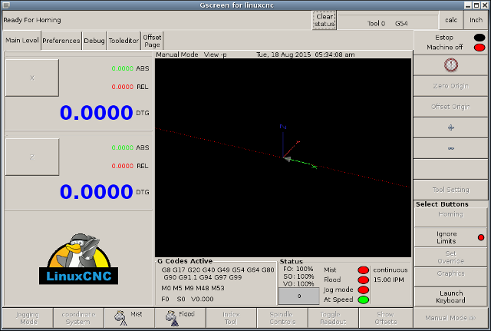Click the X axis DTG 0.0000 readout

coord(96,113)
